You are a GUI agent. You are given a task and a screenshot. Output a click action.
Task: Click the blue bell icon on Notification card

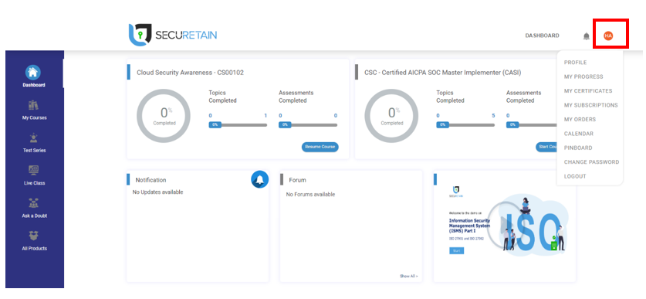(259, 179)
